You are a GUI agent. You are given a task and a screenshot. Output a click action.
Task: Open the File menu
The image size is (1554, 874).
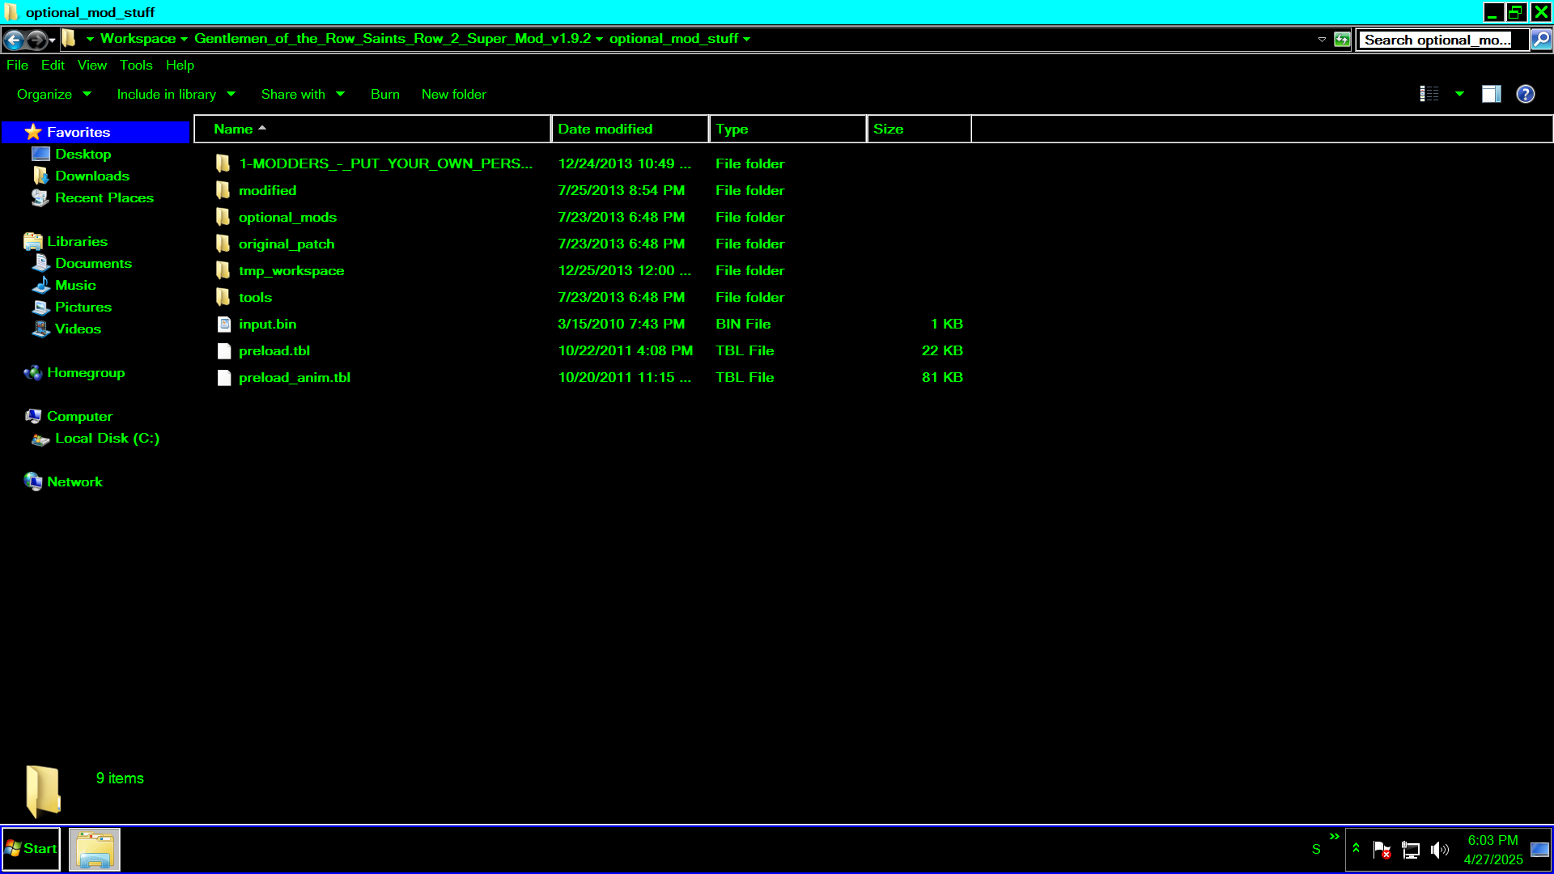(x=17, y=66)
